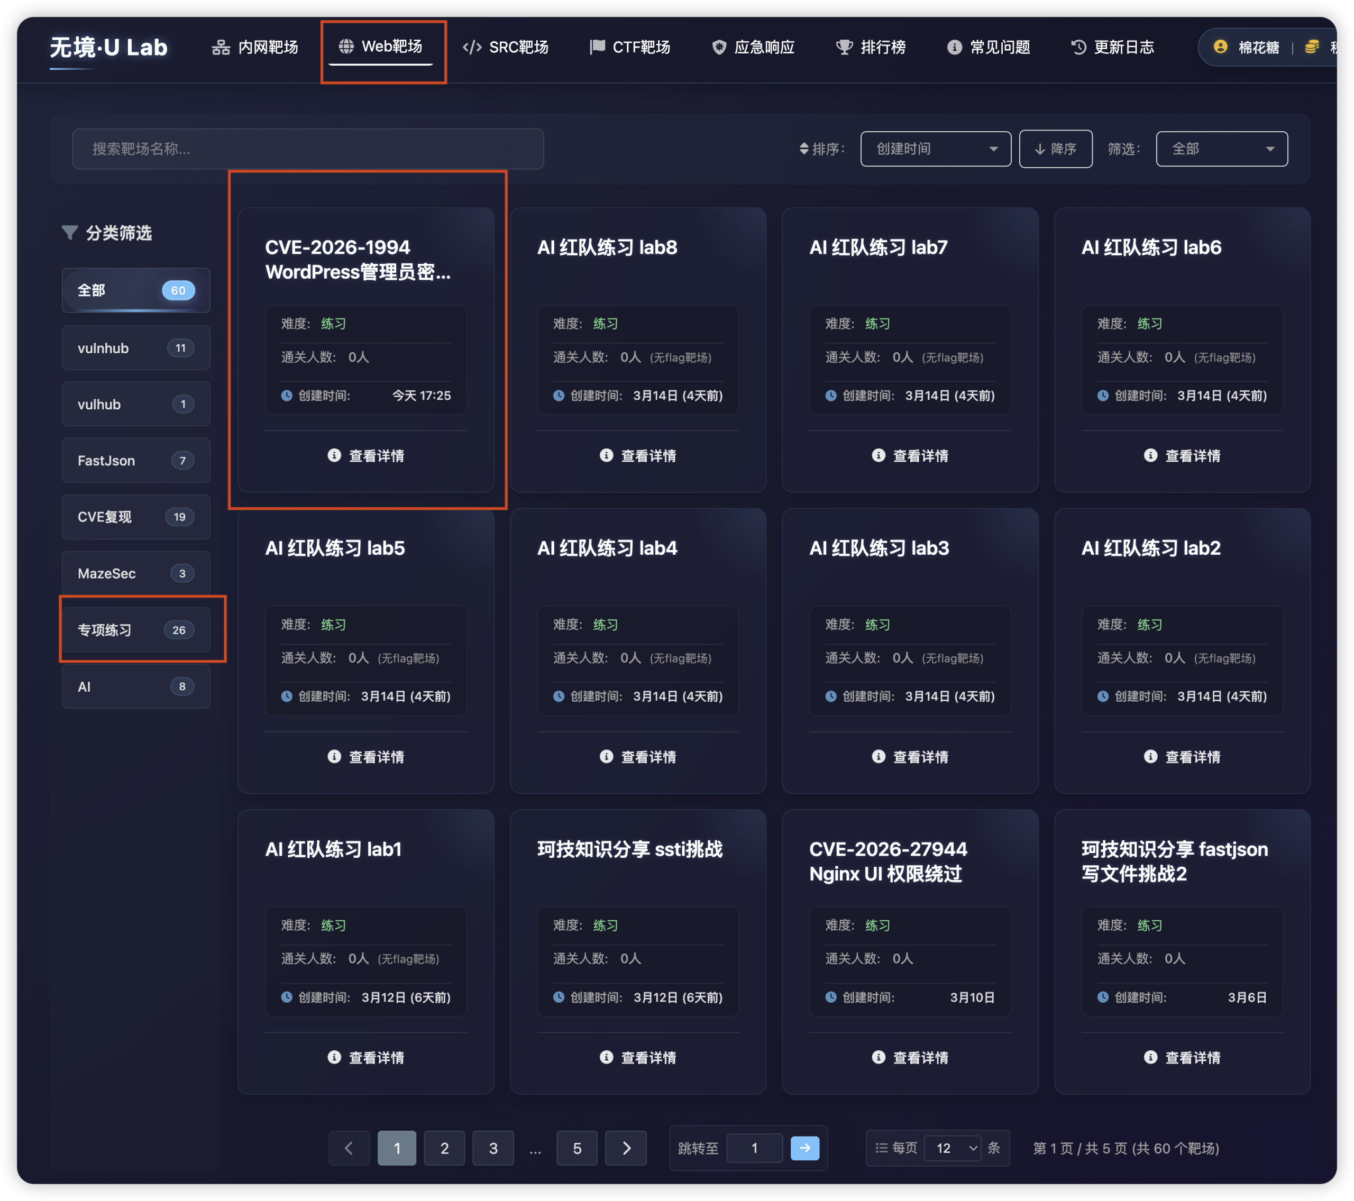
Task: Click the CTF靶场 flag icon
Action: pos(597,47)
